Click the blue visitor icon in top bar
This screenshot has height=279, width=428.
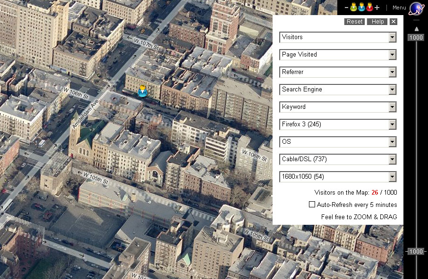click(361, 8)
